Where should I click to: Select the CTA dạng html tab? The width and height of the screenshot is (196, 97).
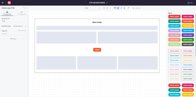click(x=7, y=13)
